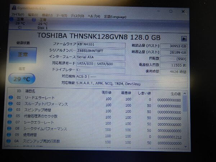Click the attribute list scrollbar thumb
This screenshot has height=162, width=216.
point(185,104)
